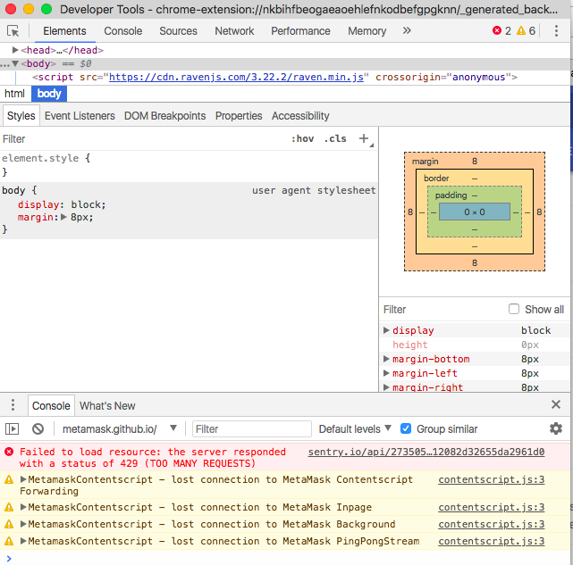Open the Performance tab

300,31
